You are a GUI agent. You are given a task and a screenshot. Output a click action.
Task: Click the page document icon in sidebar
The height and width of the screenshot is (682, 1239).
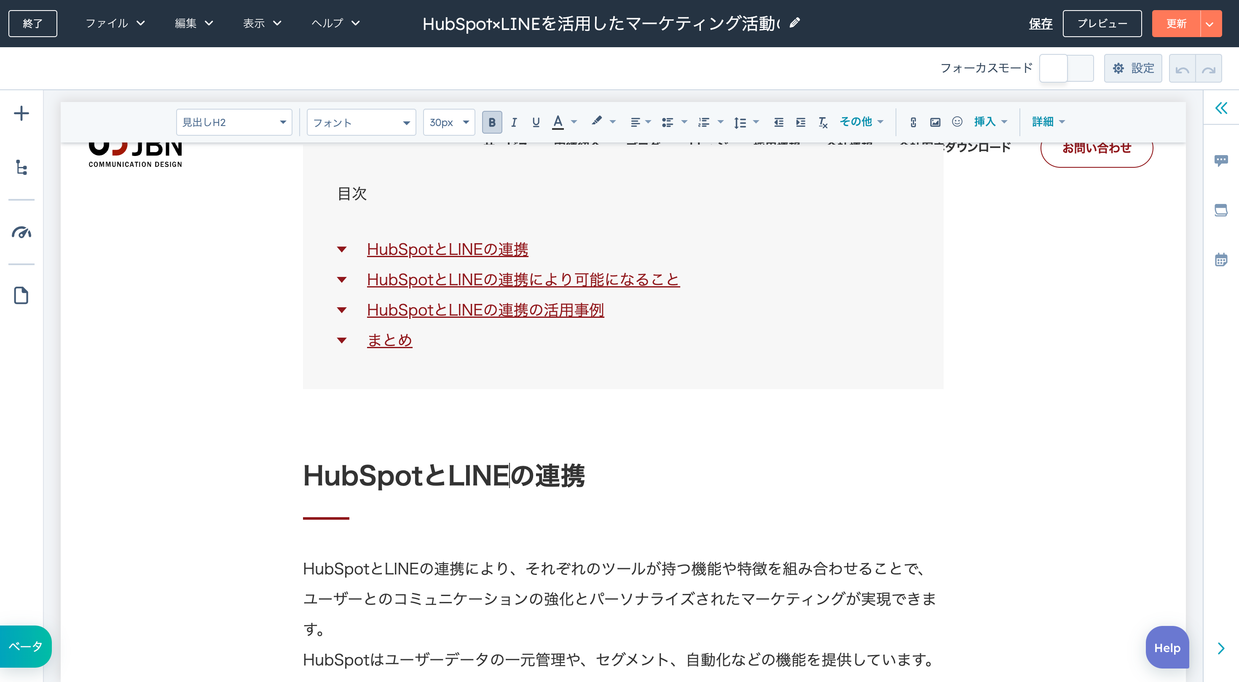[x=21, y=295]
